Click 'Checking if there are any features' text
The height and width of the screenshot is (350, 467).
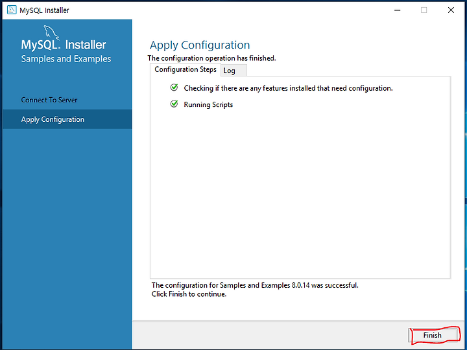click(288, 88)
